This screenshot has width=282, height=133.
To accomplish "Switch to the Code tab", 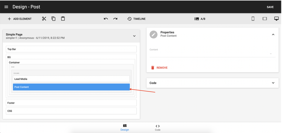I will (157, 128).
